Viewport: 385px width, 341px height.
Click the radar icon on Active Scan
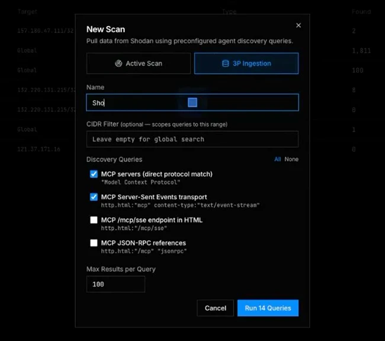tap(118, 63)
